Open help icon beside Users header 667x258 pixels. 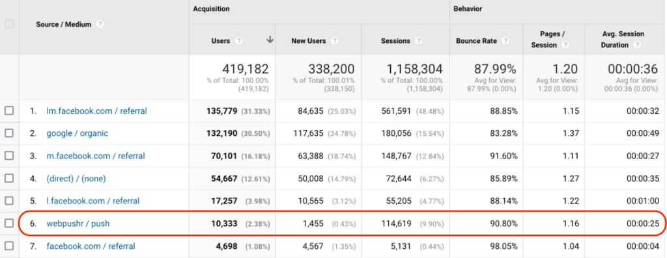[239, 41]
